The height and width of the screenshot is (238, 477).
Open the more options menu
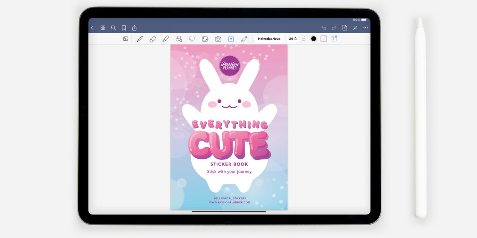click(366, 28)
